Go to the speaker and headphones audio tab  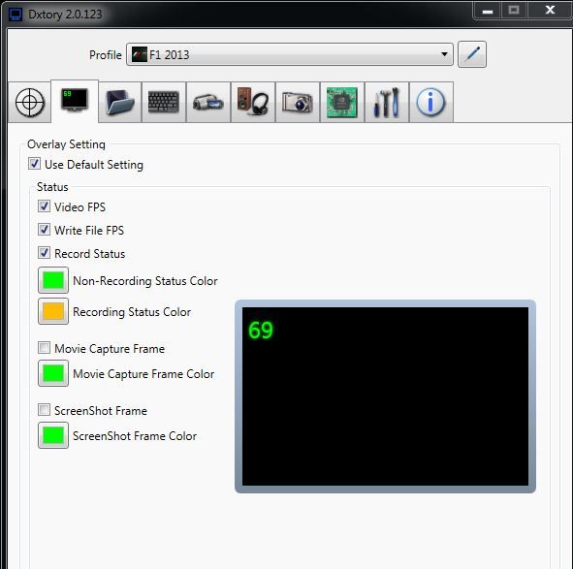tap(253, 103)
